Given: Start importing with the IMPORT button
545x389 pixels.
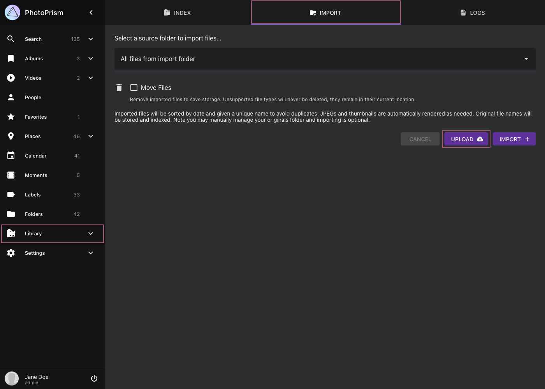Looking at the screenshot, I should [x=514, y=139].
